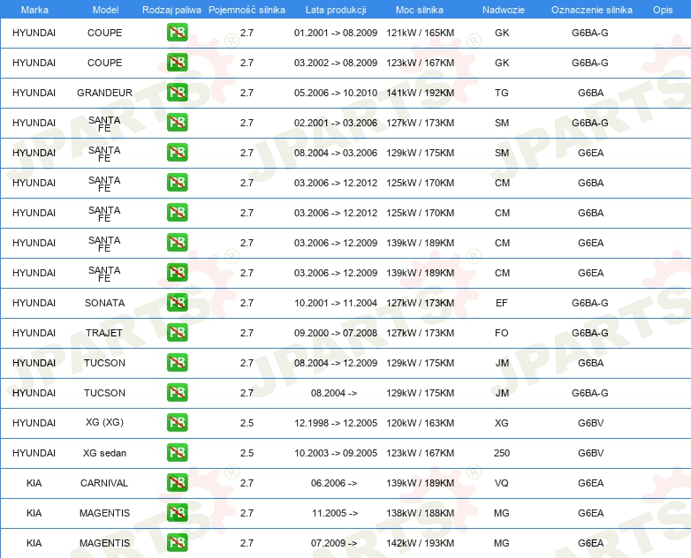The image size is (691, 558).
Task: Click body code TG cell
Action: pos(502,93)
